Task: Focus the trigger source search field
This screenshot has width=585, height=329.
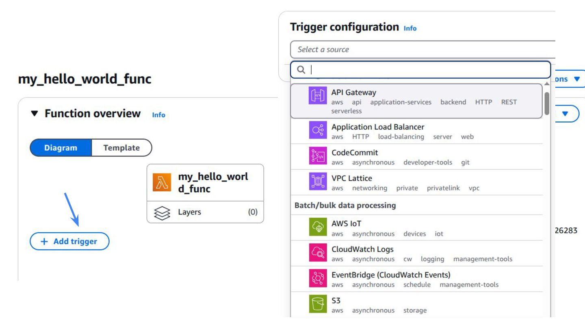Action: click(420, 70)
